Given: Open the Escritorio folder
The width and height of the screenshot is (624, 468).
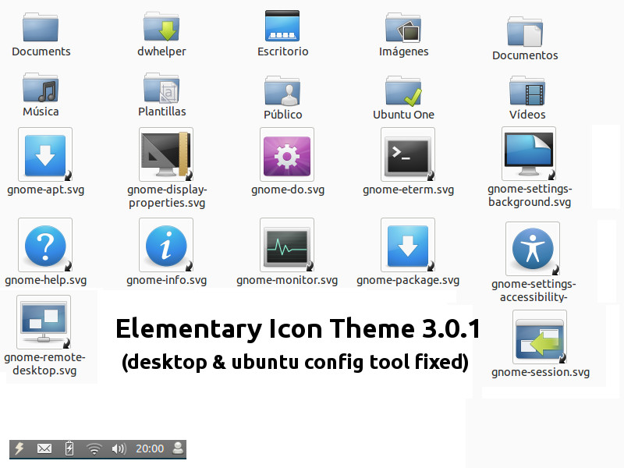Looking at the screenshot, I should tap(282, 29).
